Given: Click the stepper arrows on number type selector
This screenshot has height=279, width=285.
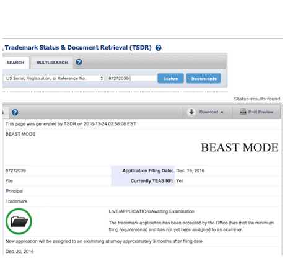Looking at the screenshot, I should (102, 78).
